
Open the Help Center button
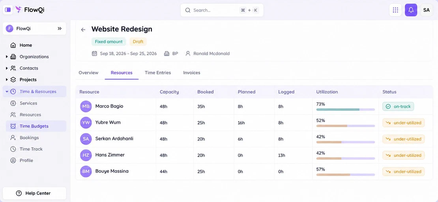(34, 193)
